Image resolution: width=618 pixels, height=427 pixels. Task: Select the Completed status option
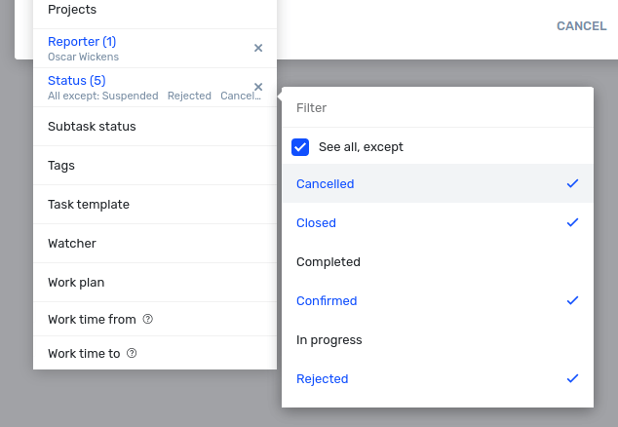(x=438, y=262)
